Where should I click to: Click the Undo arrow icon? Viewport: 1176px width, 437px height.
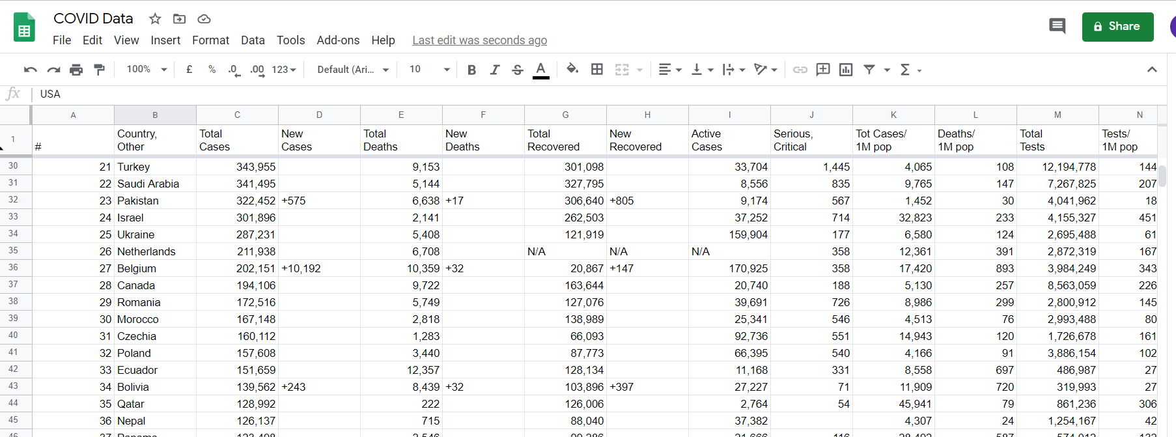[31, 70]
